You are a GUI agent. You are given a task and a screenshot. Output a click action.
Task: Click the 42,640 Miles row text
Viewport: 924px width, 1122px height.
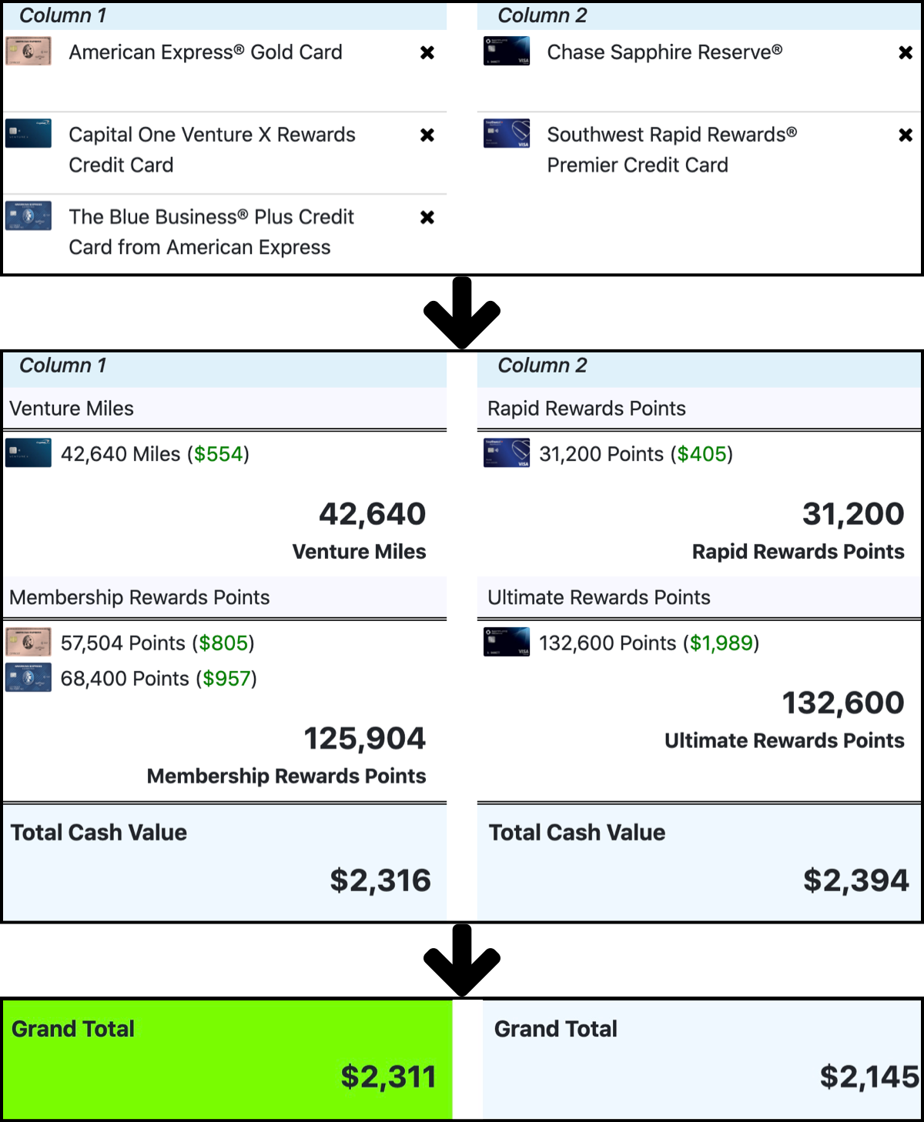pos(155,454)
